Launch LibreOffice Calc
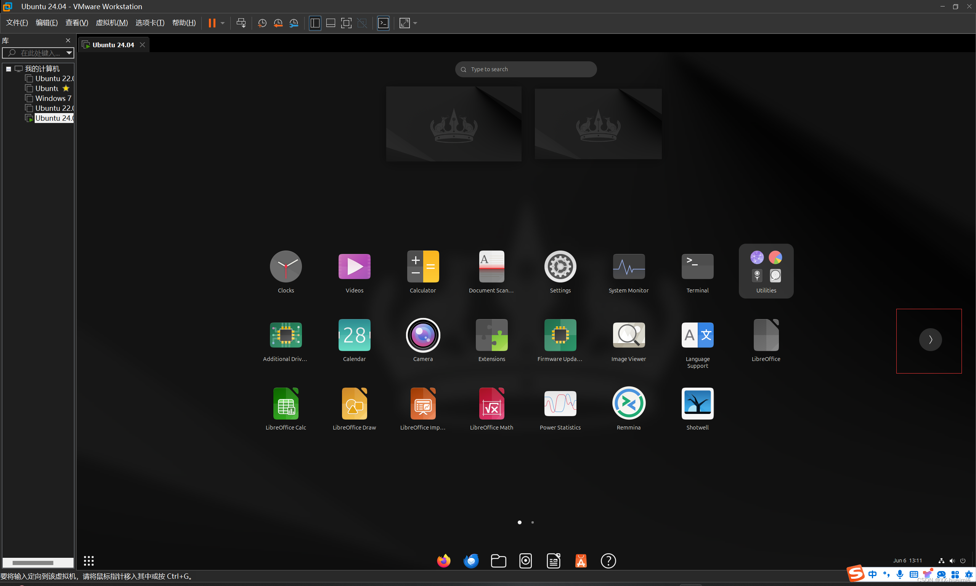The height and width of the screenshot is (586, 976). click(x=286, y=403)
